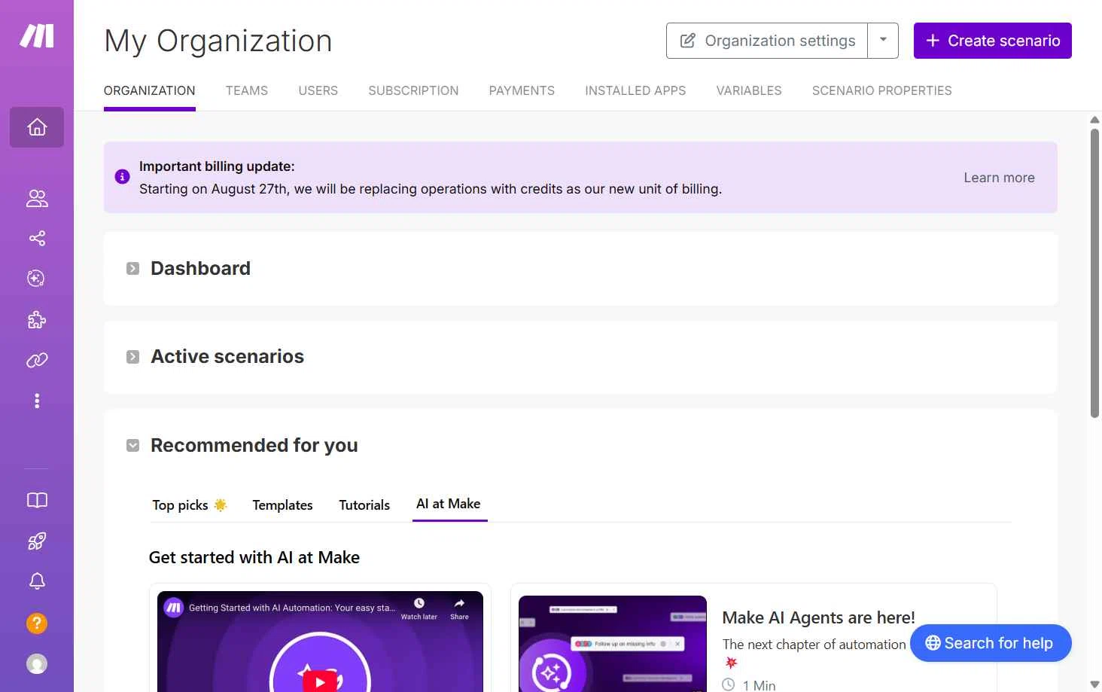Select the Top picks tab
This screenshot has width=1102, height=692.
click(190, 505)
